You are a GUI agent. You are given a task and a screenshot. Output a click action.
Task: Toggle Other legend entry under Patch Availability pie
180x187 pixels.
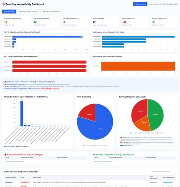(x=105, y=146)
